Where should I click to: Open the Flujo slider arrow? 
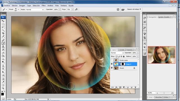(73, 10)
